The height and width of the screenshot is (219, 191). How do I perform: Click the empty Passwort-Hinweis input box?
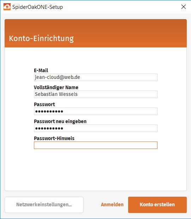96,145
